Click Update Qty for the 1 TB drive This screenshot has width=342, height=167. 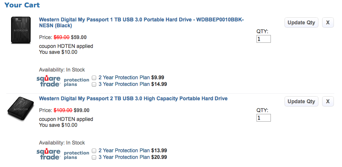pos(301,22)
